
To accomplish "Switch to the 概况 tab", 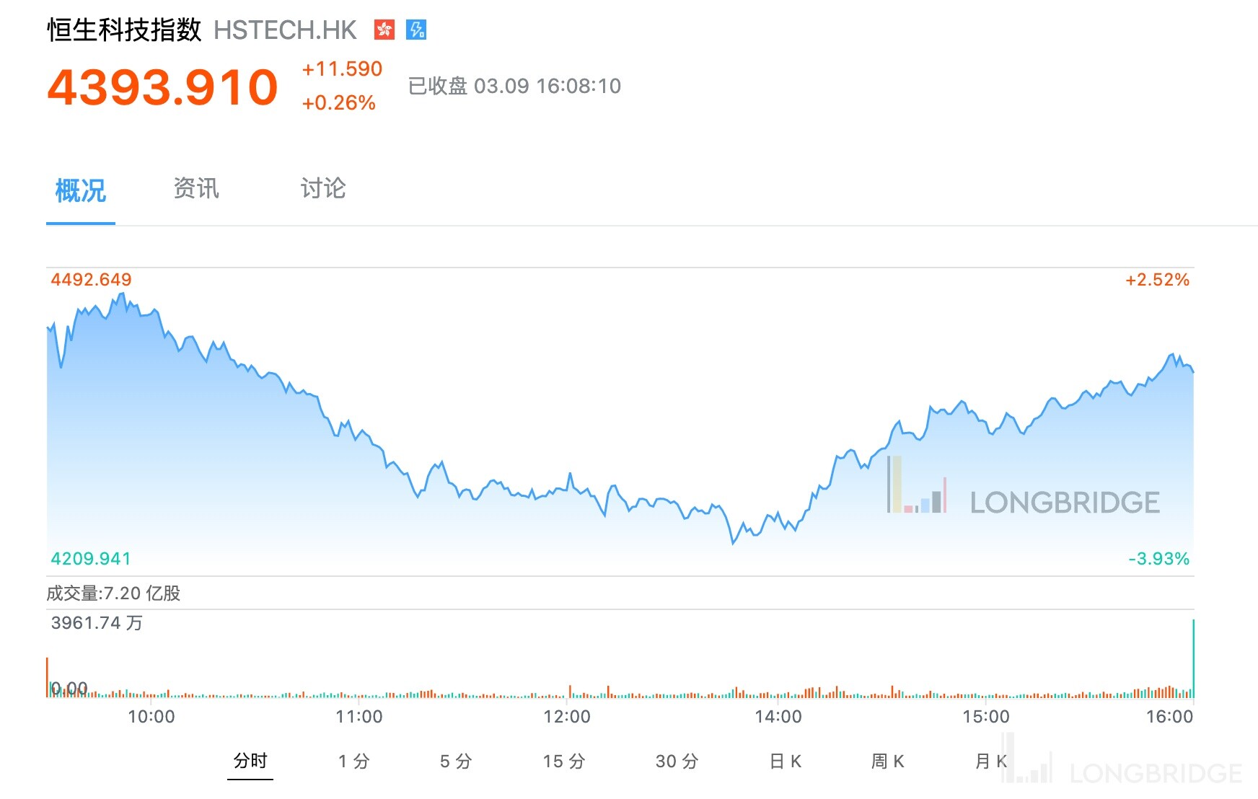I will tap(81, 190).
